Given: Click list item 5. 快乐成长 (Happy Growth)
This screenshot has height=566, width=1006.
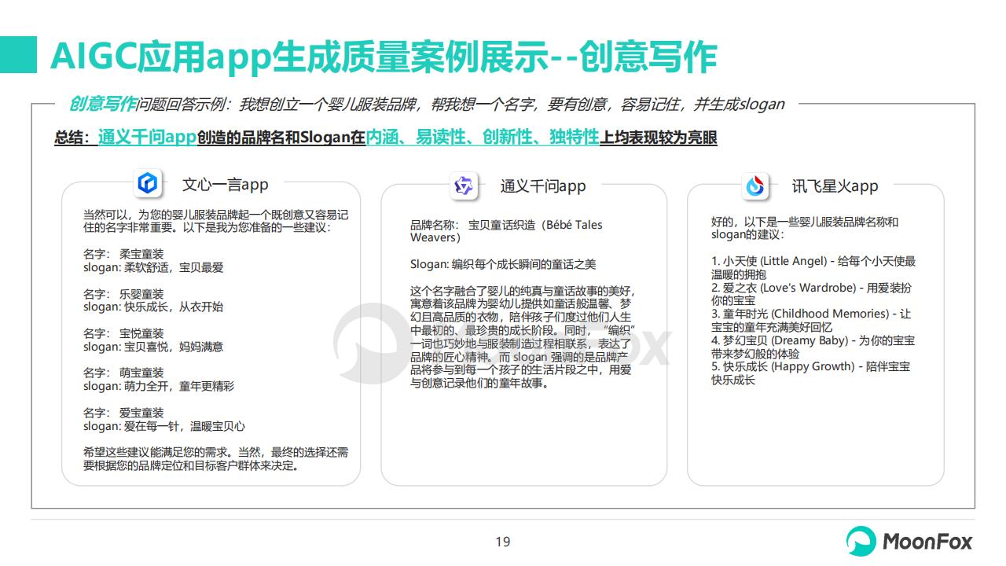Looking at the screenshot, I should coord(811,373).
